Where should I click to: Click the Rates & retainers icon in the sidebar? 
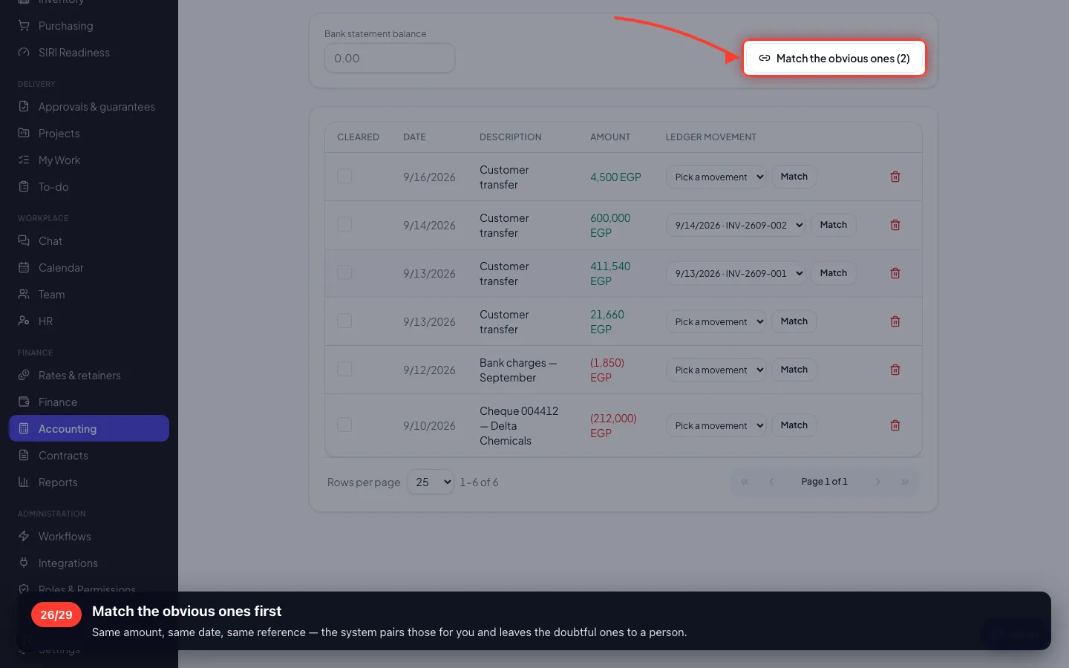coord(24,375)
